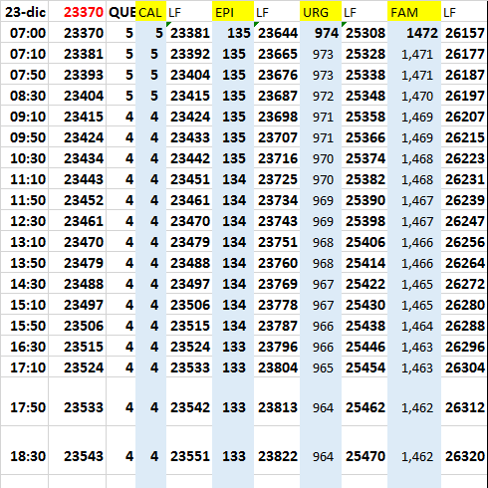Click the 11:10 time cell
The width and height of the screenshot is (488, 488).
[25, 179]
